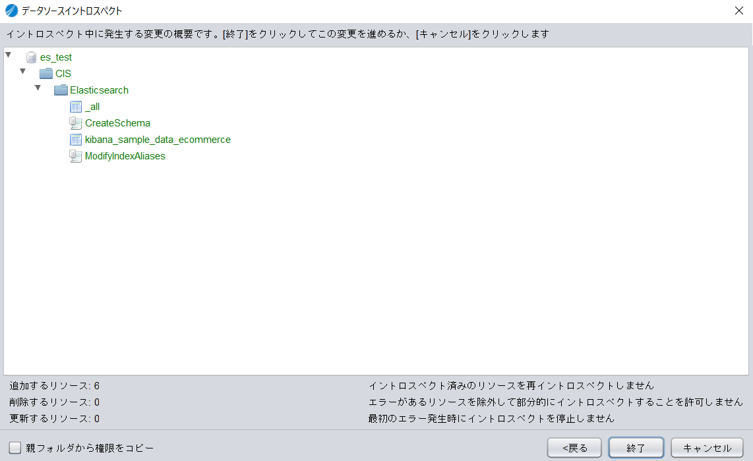Close the データソースイントロスペクト dialog
The width and height of the screenshot is (753, 461).
point(739,11)
